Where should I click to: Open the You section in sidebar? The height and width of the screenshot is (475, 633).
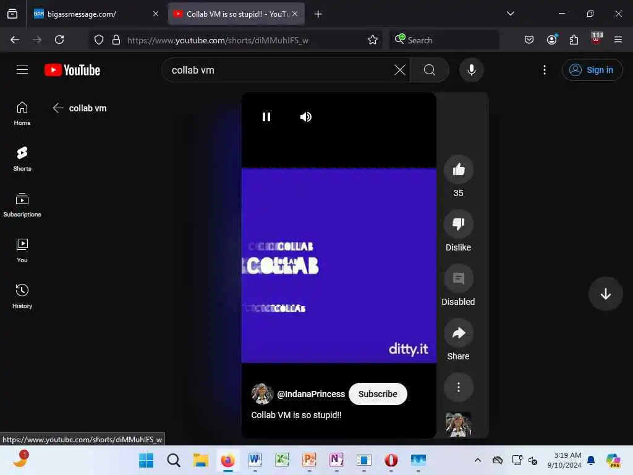22,251
